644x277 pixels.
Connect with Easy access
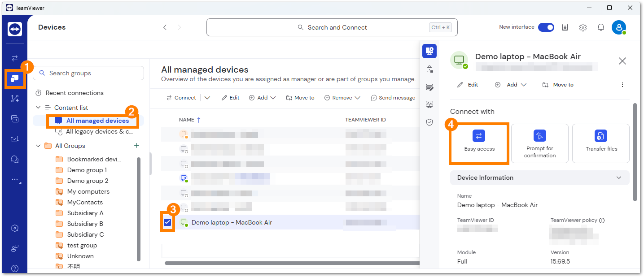tap(479, 143)
